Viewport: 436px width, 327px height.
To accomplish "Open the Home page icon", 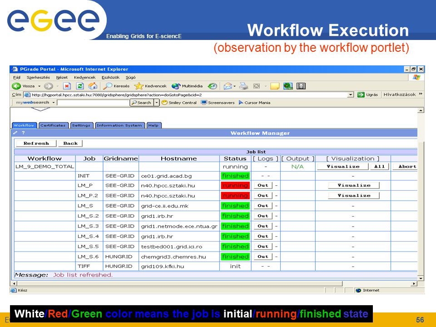I will (x=93, y=86).
